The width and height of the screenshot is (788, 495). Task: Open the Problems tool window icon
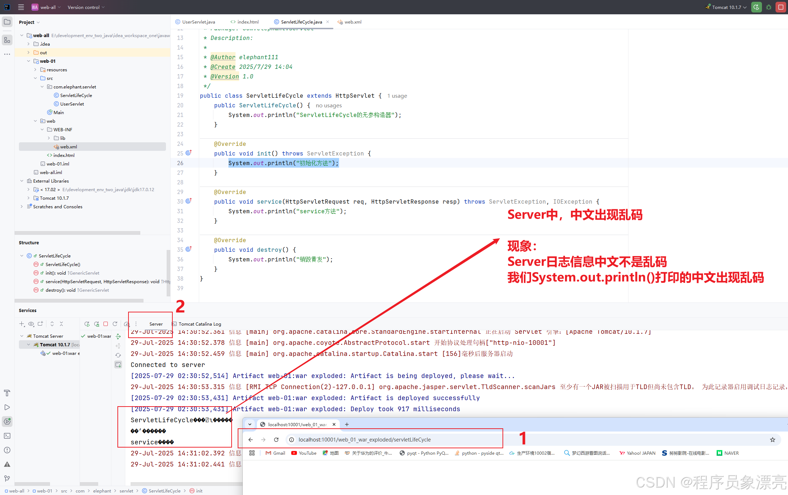click(x=7, y=450)
